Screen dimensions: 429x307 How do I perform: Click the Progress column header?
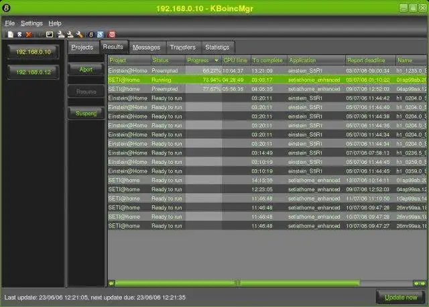(203, 60)
